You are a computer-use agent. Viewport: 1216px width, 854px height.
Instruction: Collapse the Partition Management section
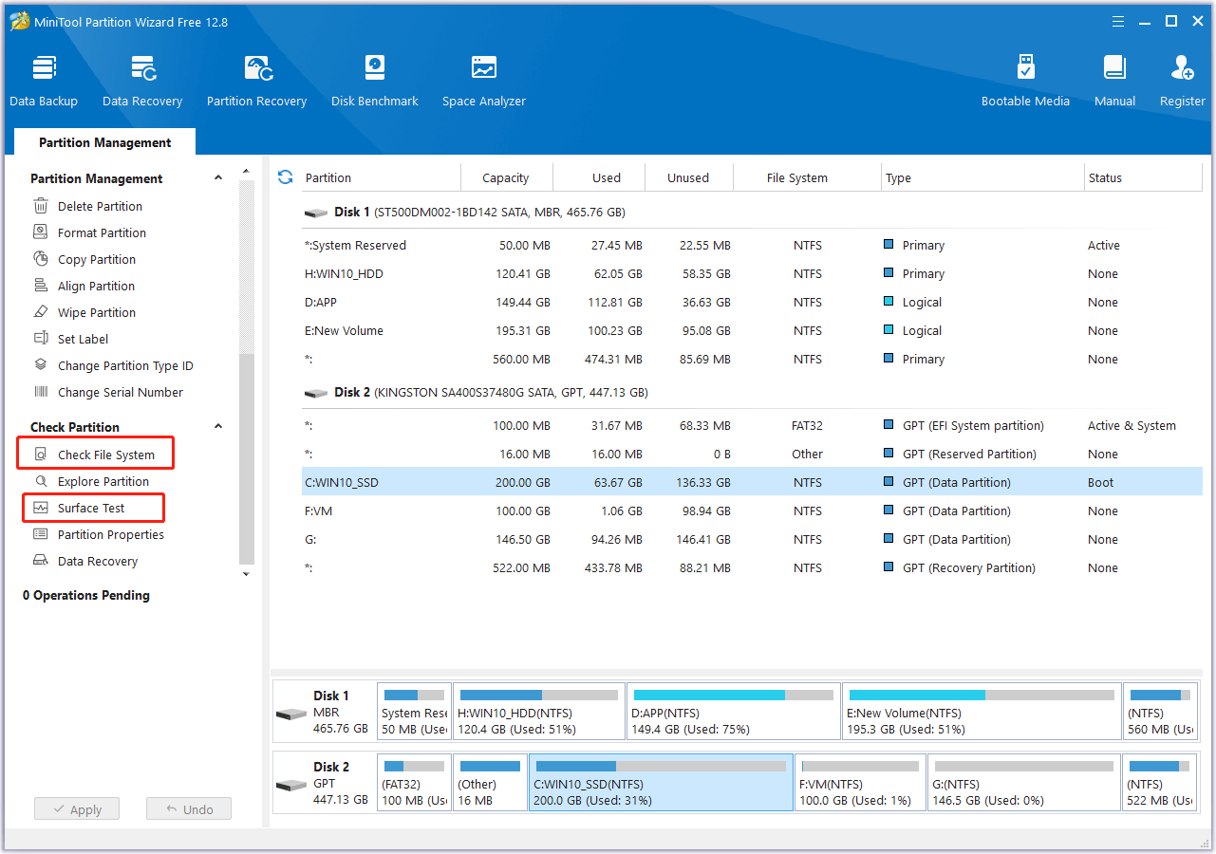click(218, 178)
